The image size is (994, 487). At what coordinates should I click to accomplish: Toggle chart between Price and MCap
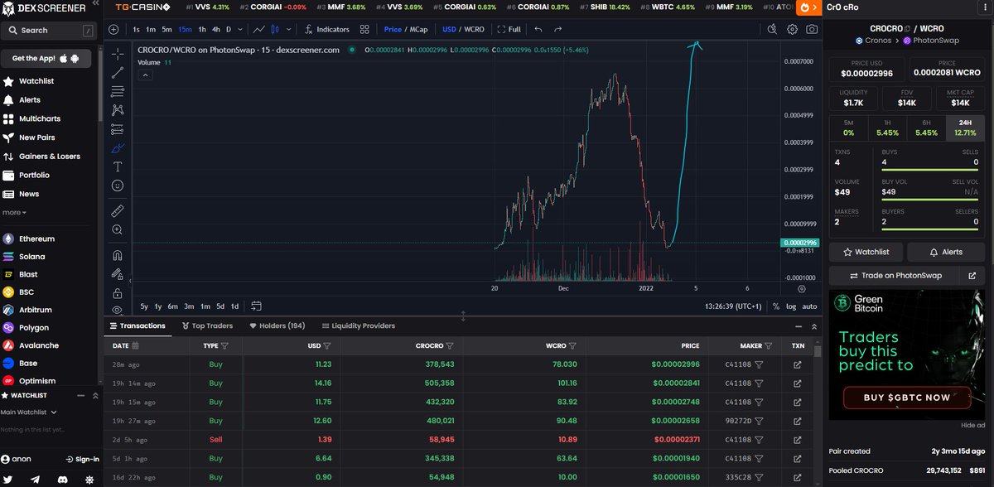(x=405, y=29)
